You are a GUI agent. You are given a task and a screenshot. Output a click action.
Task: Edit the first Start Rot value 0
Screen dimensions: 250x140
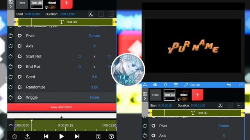click(79, 56)
